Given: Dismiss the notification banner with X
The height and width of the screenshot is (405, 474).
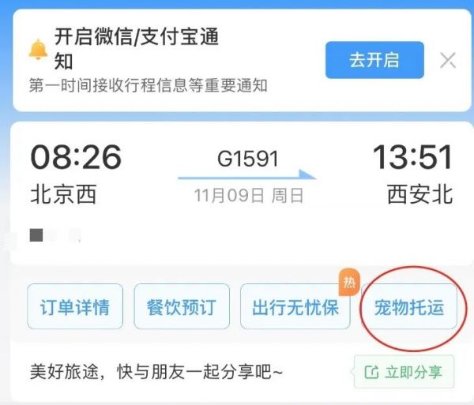Looking at the screenshot, I should [448, 61].
